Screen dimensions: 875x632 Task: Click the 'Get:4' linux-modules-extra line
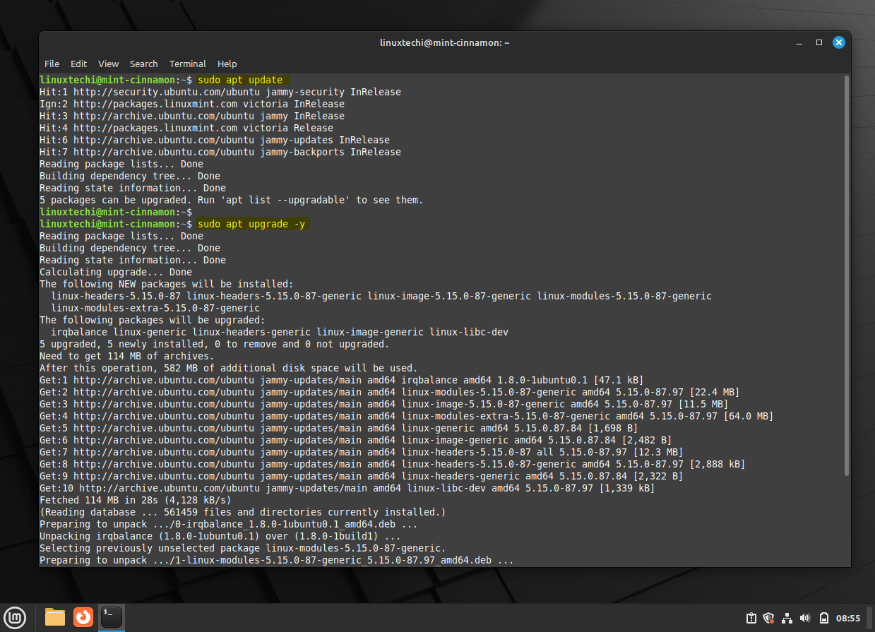pyautogui.click(x=406, y=416)
